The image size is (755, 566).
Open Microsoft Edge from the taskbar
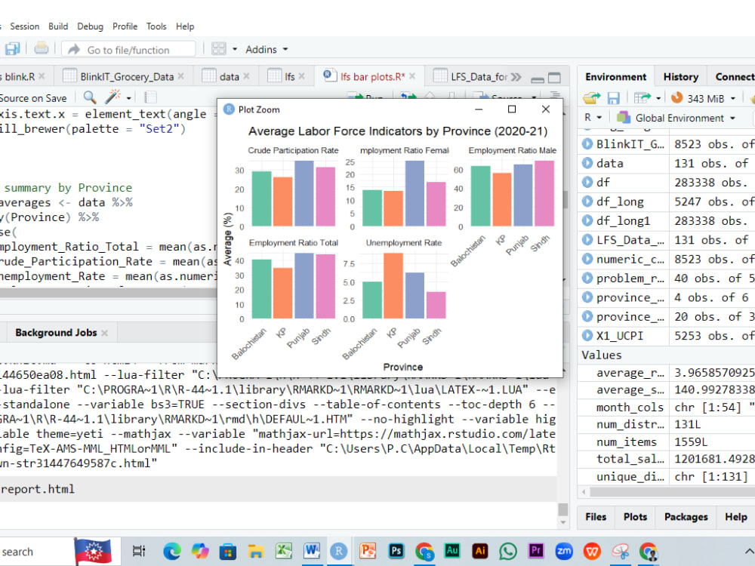(172, 551)
